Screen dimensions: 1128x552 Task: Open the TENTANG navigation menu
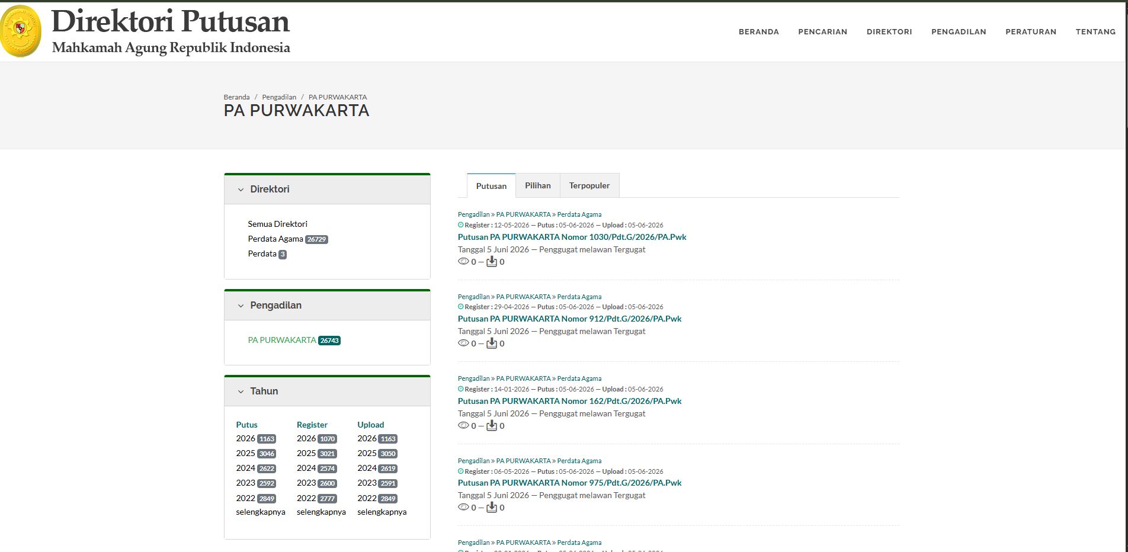[1096, 32]
